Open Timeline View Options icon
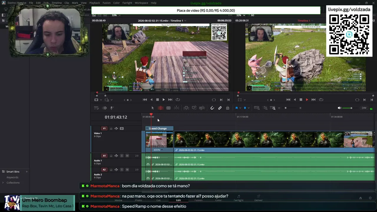 coord(96,108)
